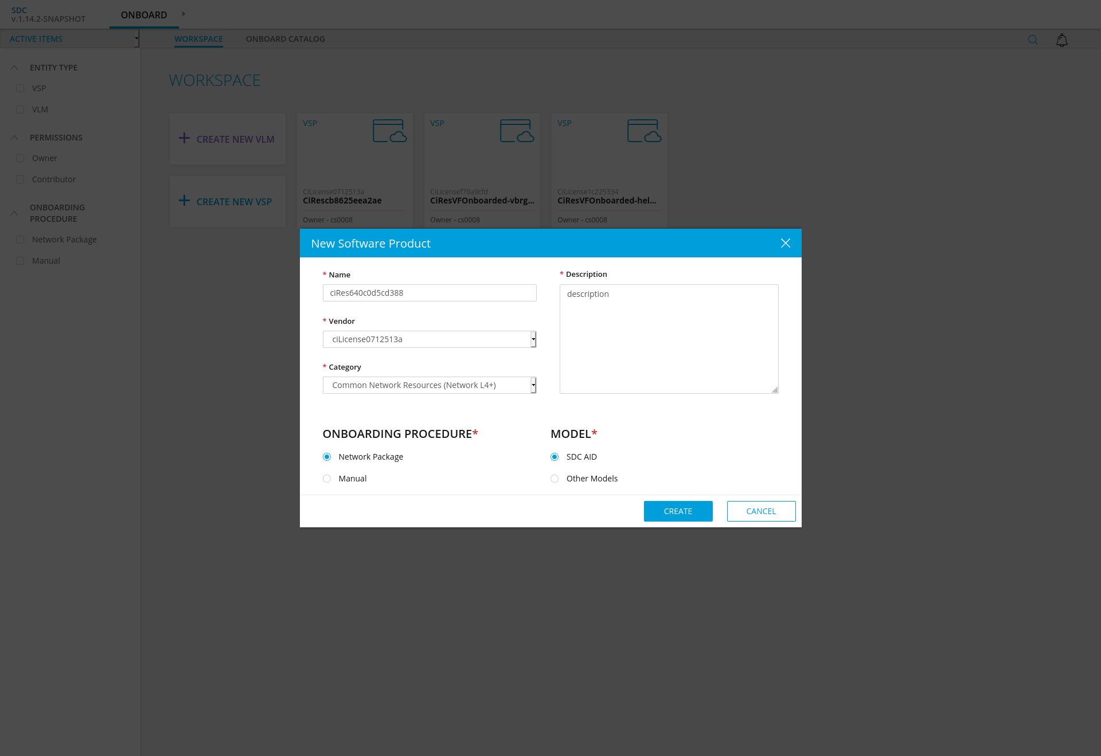This screenshot has height=756, width=1101.
Task: Click arrow next to ONBOARD header tab
Action: point(183,14)
